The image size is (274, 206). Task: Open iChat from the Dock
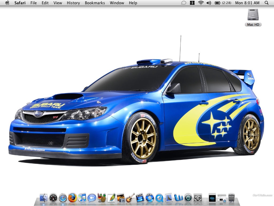pyautogui.click(x=92, y=198)
